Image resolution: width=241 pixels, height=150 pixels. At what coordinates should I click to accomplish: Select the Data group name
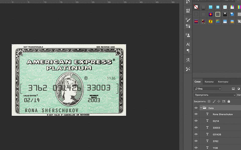(x=211, y=108)
